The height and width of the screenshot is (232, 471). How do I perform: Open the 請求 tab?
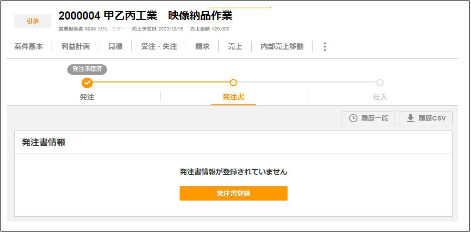click(203, 47)
